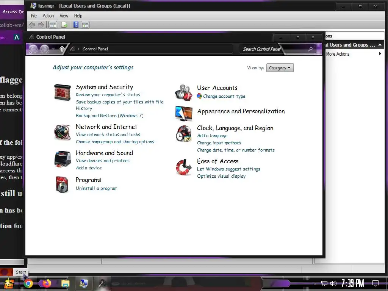Open File menu in lusrmgr
Viewport: 388px width, 291px height.
34,16
